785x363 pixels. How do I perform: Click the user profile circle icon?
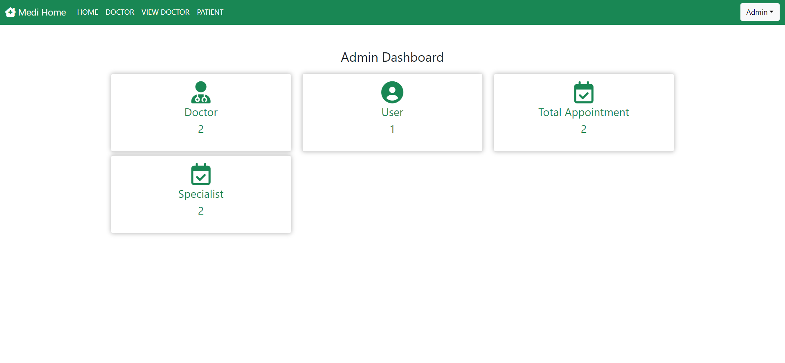pos(392,92)
